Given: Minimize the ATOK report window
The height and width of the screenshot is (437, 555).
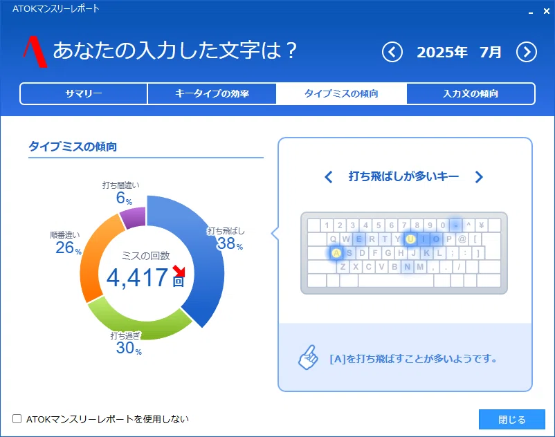Looking at the screenshot, I should [x=531, y=12].
